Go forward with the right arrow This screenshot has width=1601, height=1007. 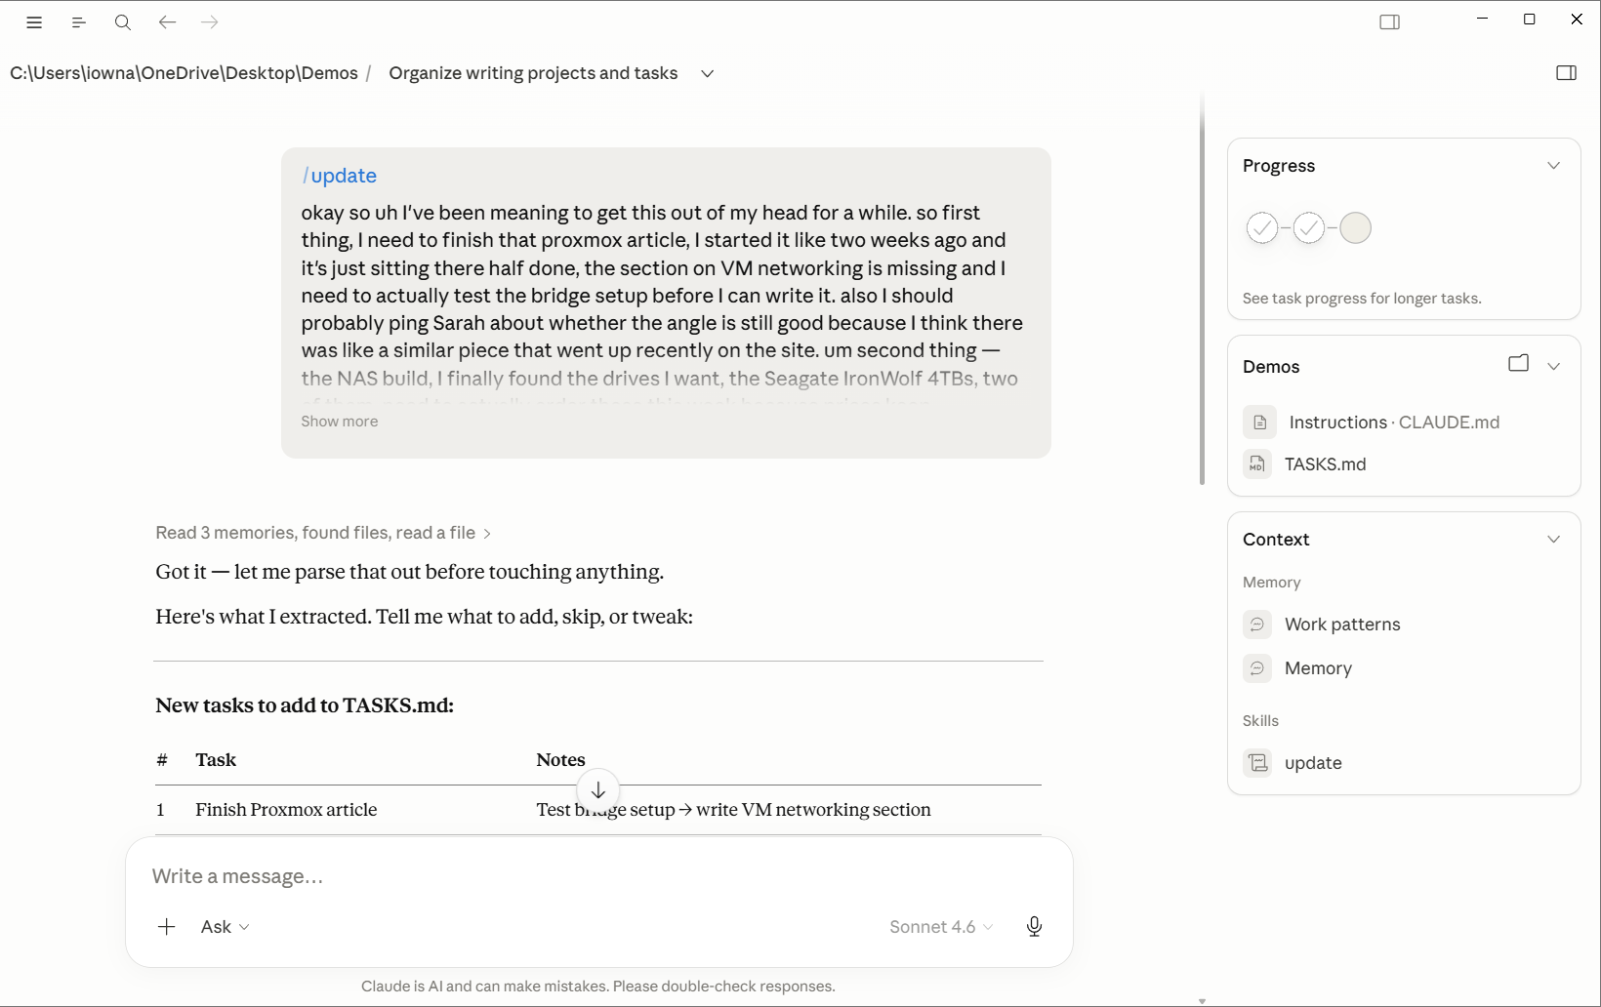(x=210, y=21)
